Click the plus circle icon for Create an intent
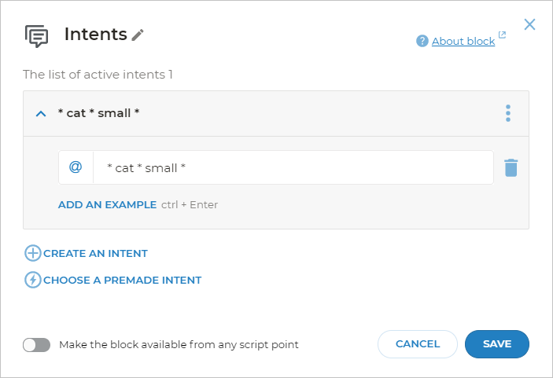The height and width of the screenshot is (378, 553). 33,253
